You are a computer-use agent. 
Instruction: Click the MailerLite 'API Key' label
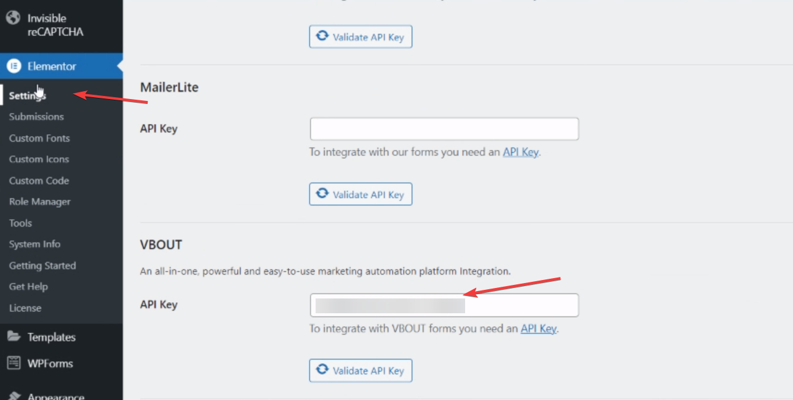pos(159,129)
